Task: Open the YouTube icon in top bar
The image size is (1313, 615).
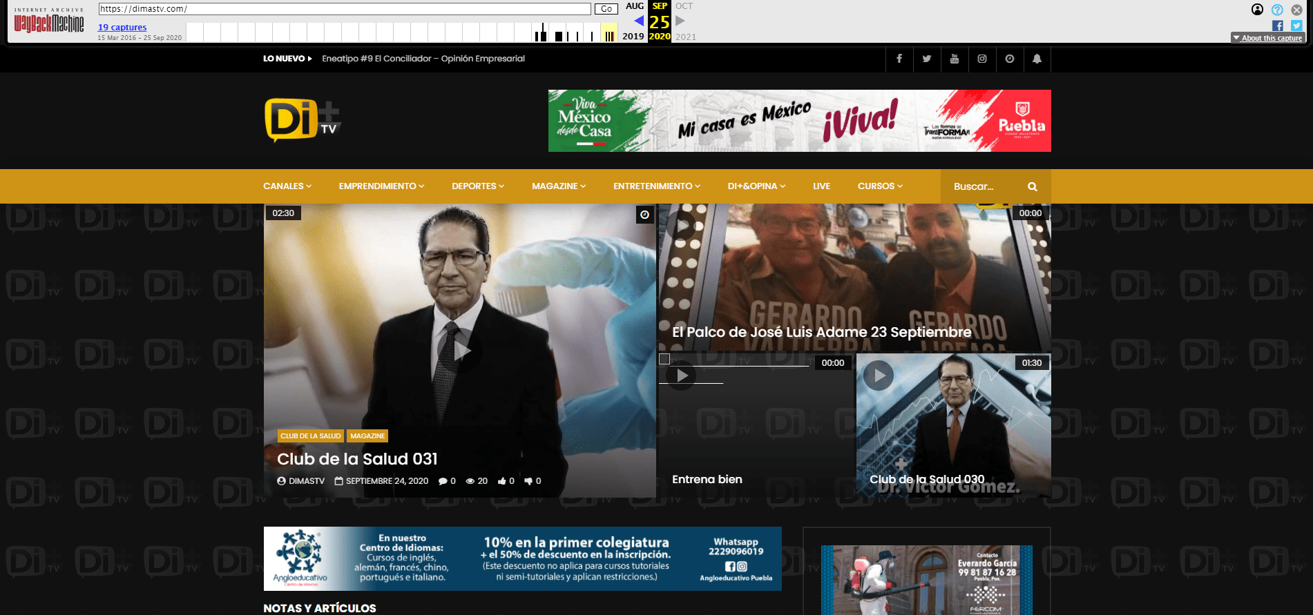Action: 954,59
